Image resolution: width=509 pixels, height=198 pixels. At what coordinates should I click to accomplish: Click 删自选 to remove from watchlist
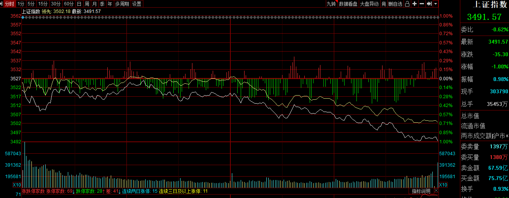pyautogui.click(x=396, y=4)
